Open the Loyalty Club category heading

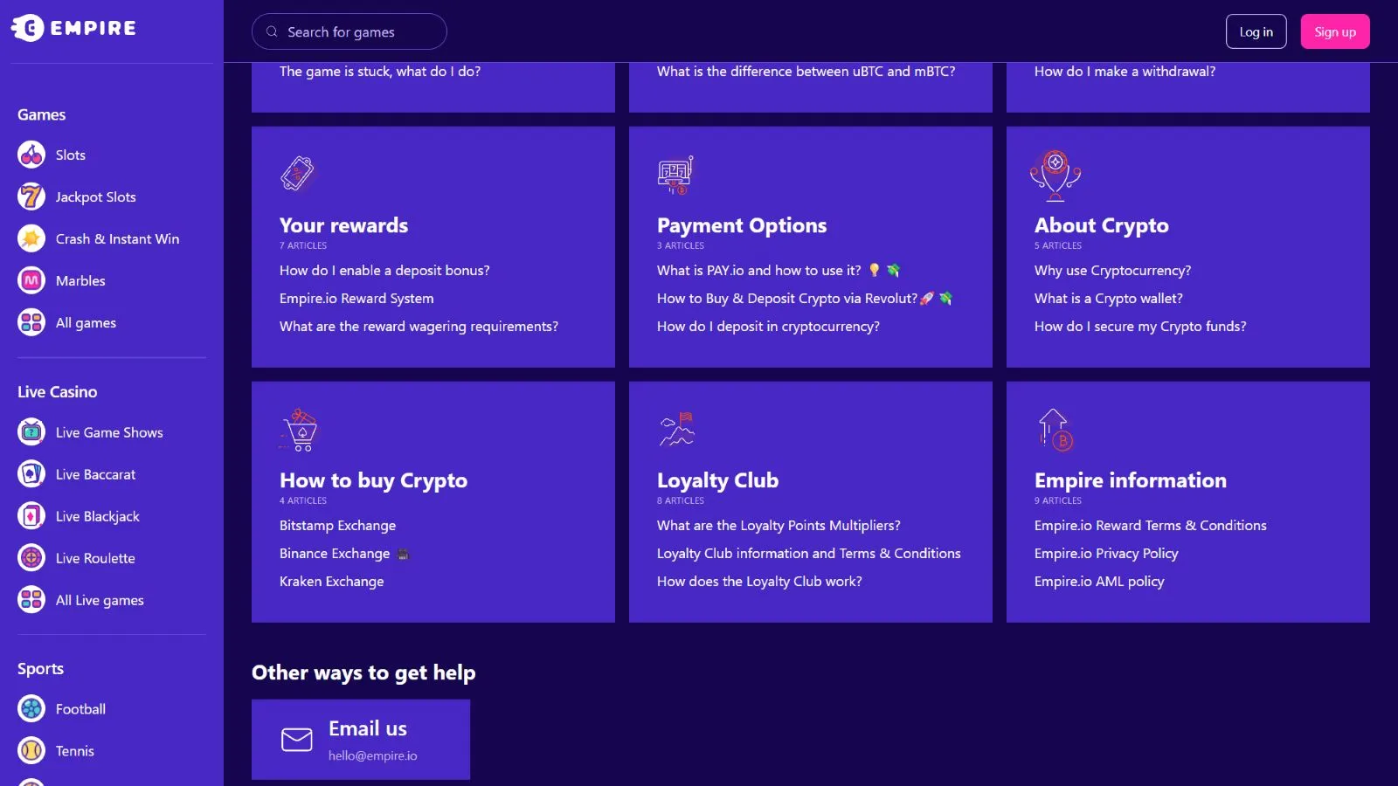[x=717, y=480]
